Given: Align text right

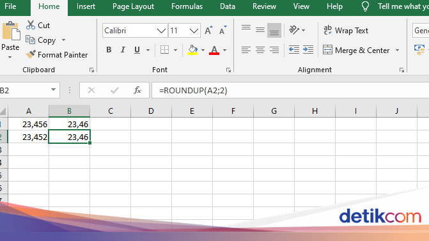Looking at the screenshot, I should tap(274, 50).
